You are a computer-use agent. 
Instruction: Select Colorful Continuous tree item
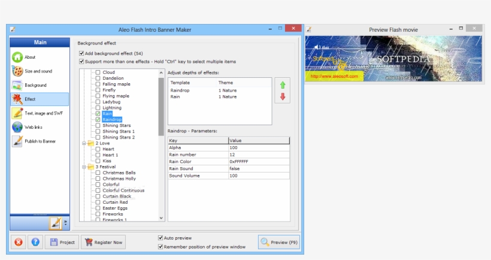point(123,190)
